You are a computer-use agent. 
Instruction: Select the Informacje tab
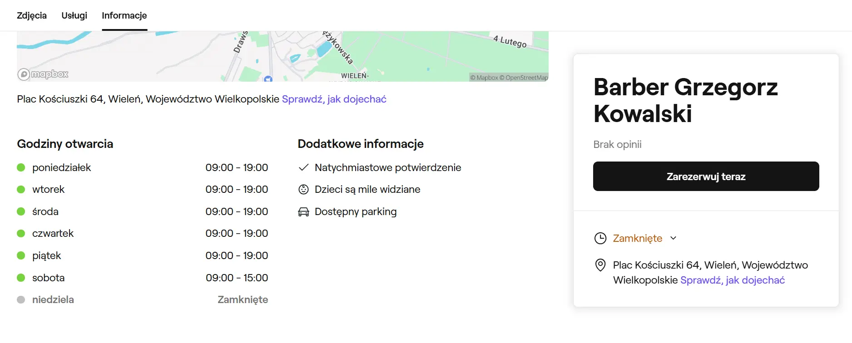[x=124, y=15]
